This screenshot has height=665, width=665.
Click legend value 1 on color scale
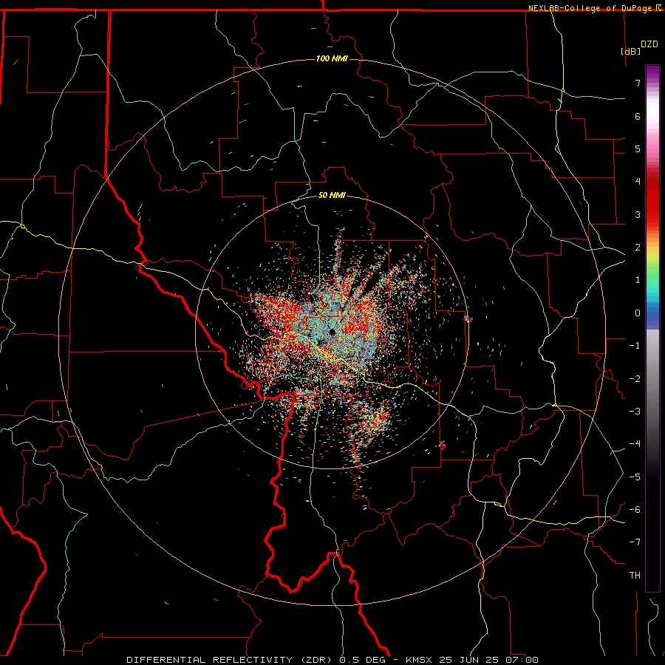638,280
